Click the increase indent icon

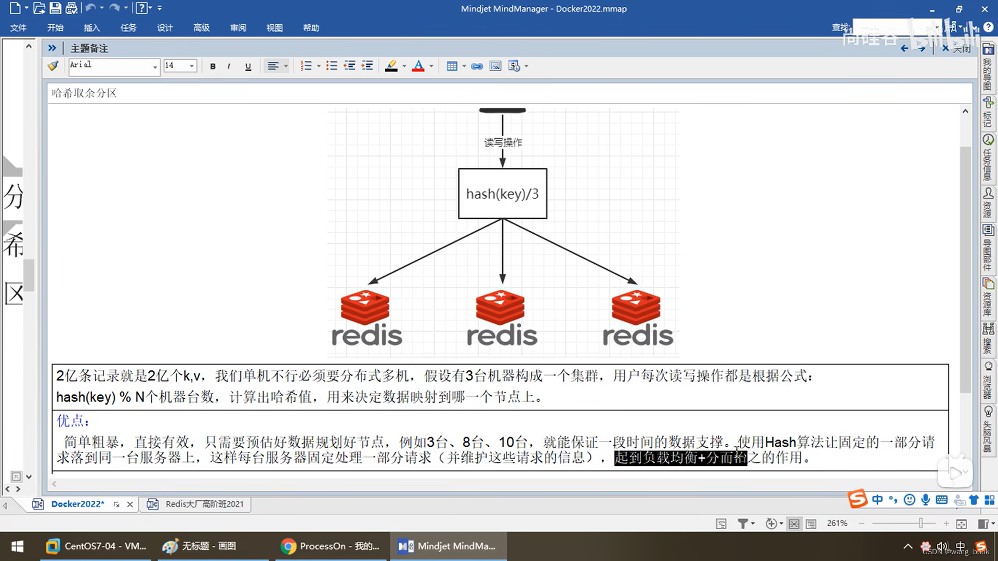pyautogui.click(x=367, y=66)
